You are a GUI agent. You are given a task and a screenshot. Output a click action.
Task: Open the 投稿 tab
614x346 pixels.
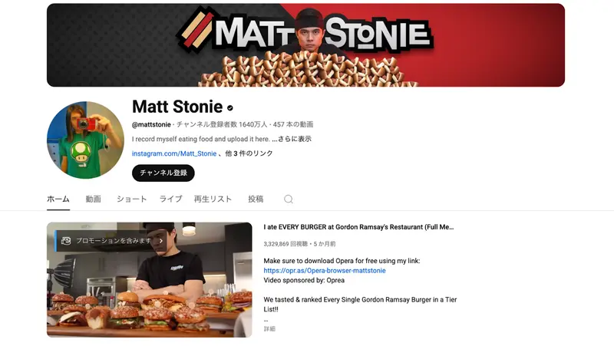pos(256,199)
